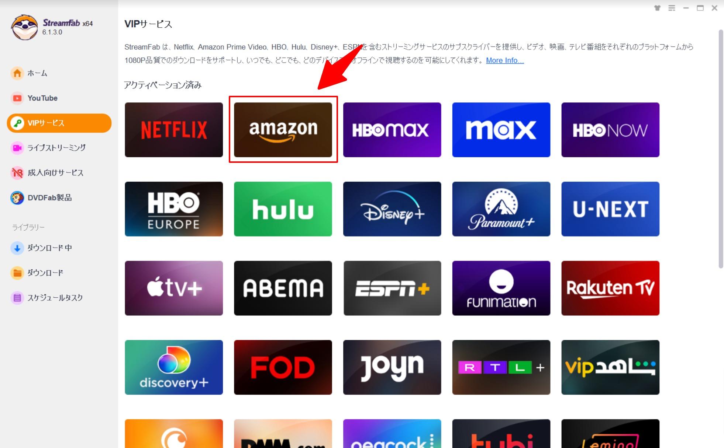The width and height of the screenshot is (724, 448).
Task: Click the StreamFab sloth logo
Action: click(x=24, y=27)
